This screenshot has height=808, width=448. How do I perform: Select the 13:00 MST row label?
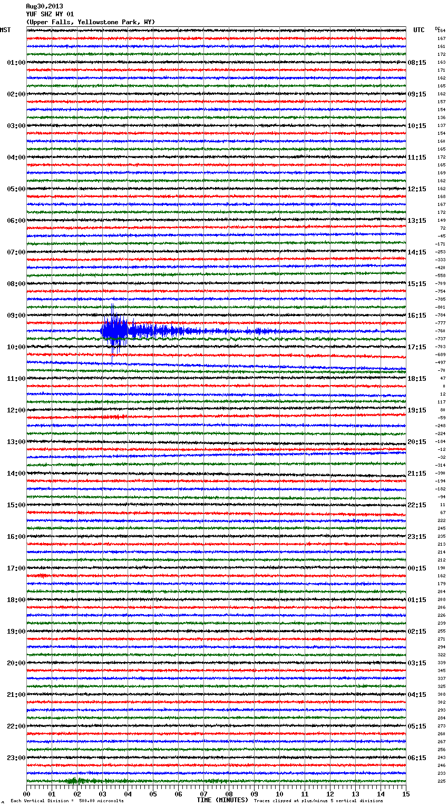16,442
